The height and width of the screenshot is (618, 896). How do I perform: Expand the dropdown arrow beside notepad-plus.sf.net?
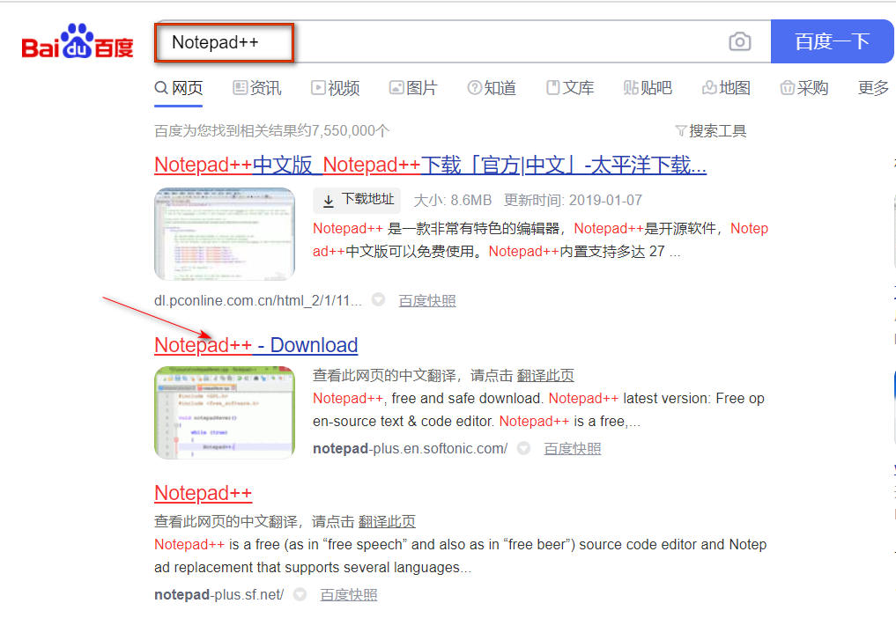pos(300,594)
